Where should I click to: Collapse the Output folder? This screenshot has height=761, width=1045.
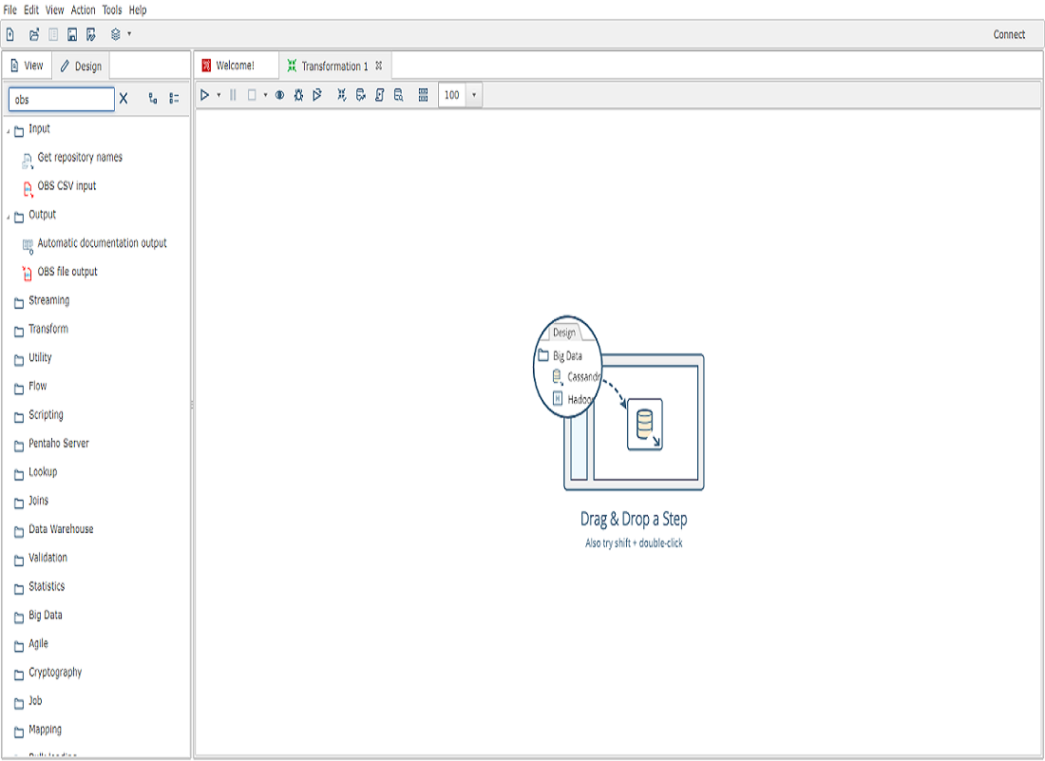click(9, 217)
